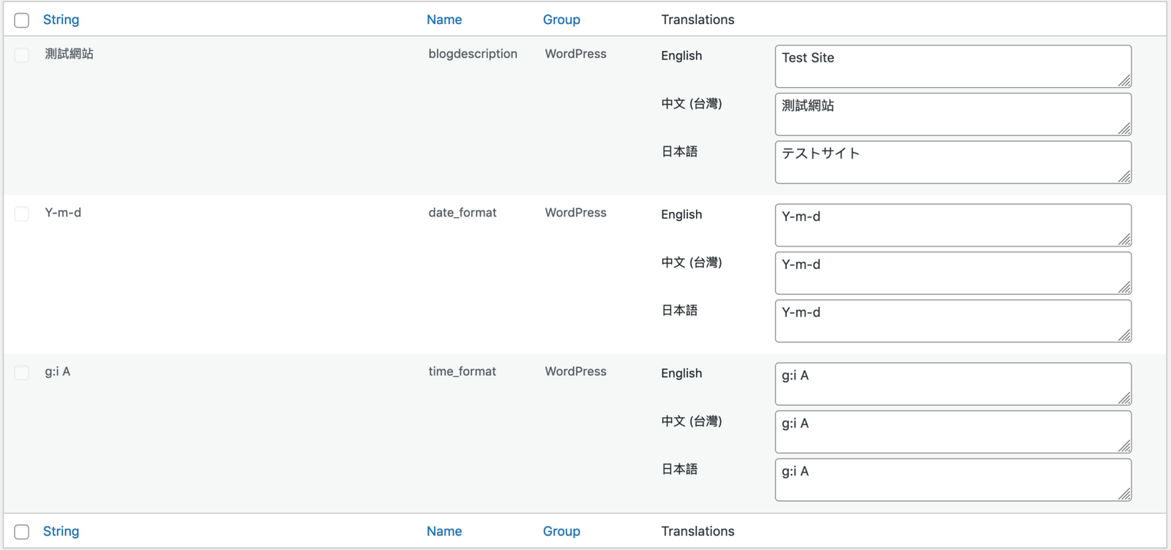1171x550 pixels.
Task: Edit the English blogdescription field containing Test Site
Action: tap(951, 67)
